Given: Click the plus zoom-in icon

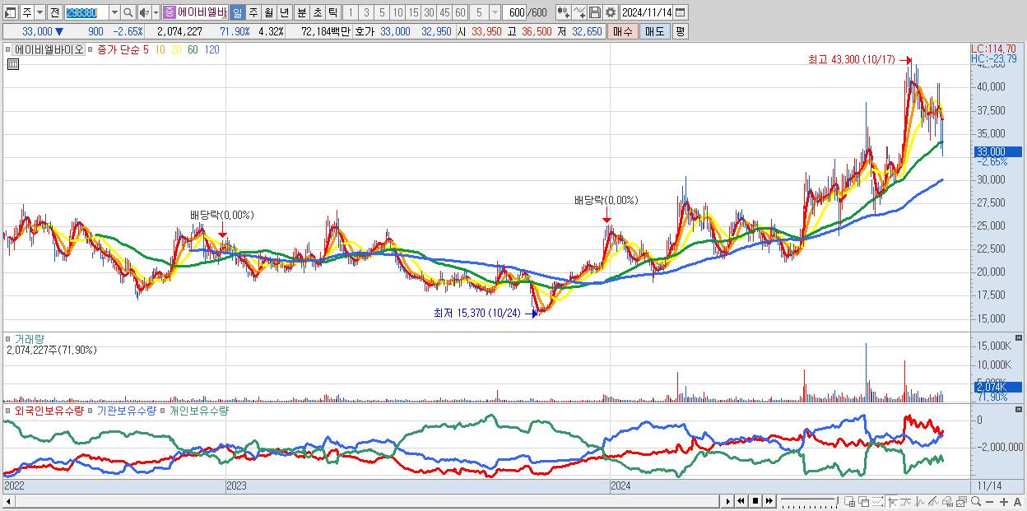Looking at the screenshot, I should [1004, 501].
